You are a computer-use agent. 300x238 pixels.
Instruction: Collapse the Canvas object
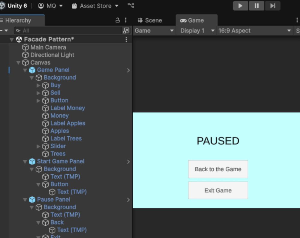(18, 63)
